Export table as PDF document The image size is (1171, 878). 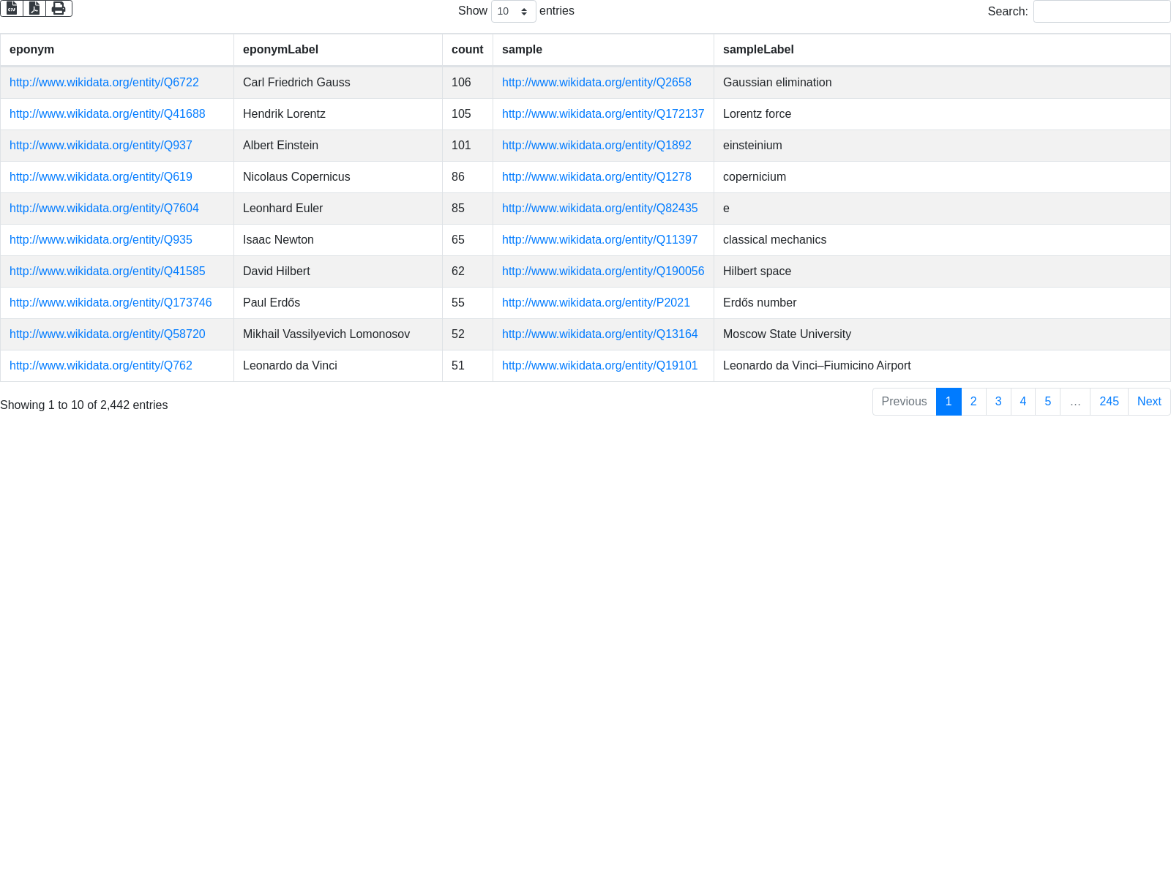click(34, 8)
